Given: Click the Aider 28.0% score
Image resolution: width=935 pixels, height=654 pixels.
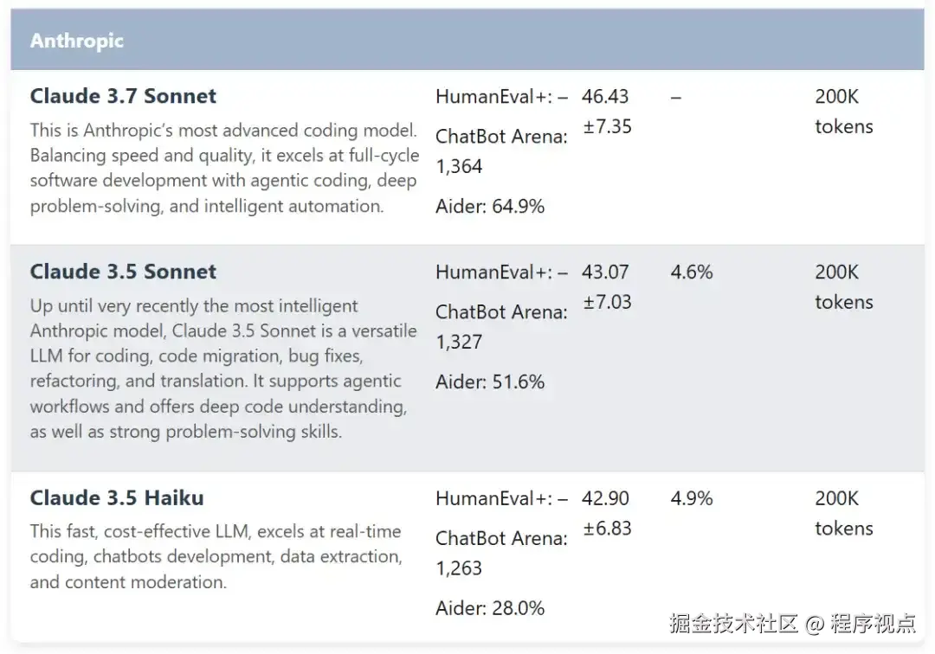Looking at the screenshot, I should 490,608.
